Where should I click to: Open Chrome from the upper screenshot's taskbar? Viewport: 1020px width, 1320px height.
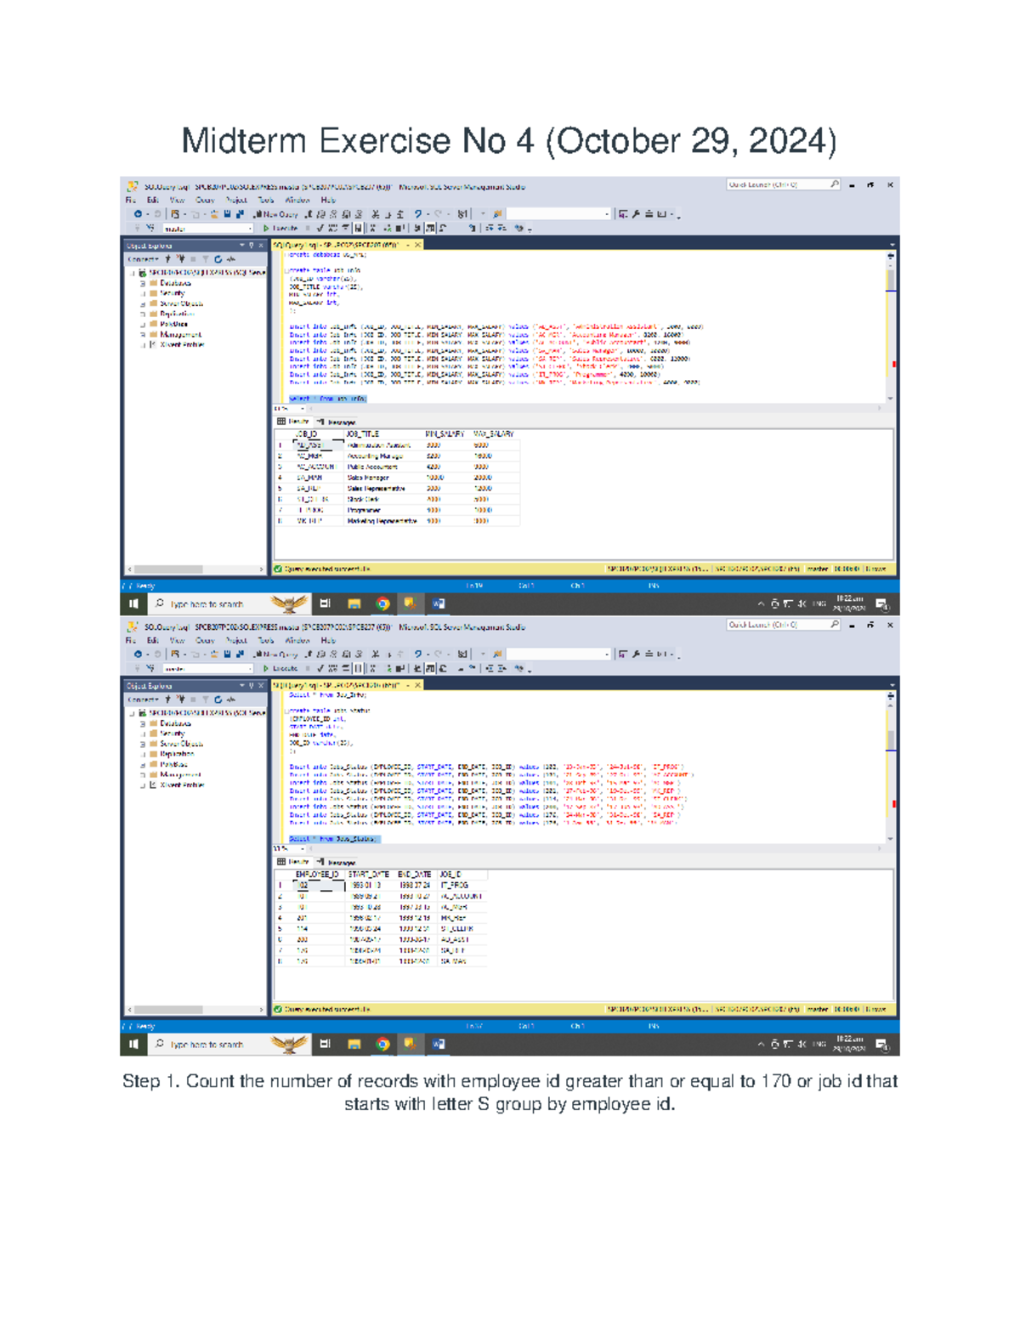(x=382, y=604)
